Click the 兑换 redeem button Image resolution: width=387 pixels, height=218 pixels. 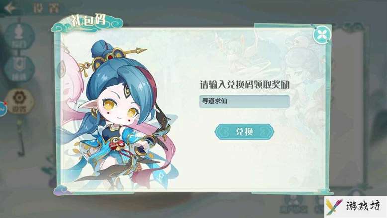pyautogui.click(x=244, y=132)
